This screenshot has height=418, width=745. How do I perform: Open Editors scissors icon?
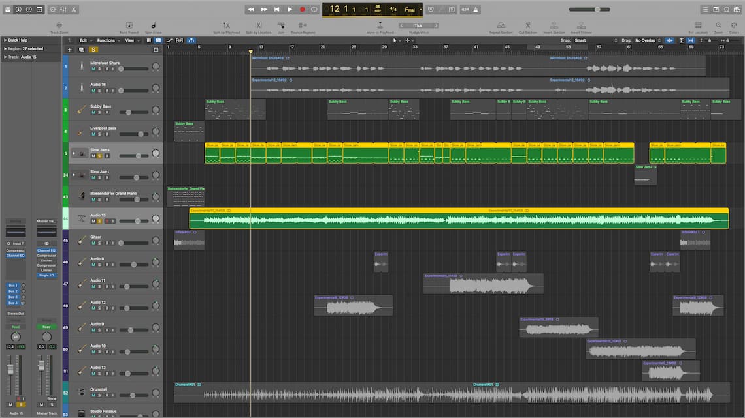pos(74,10)
